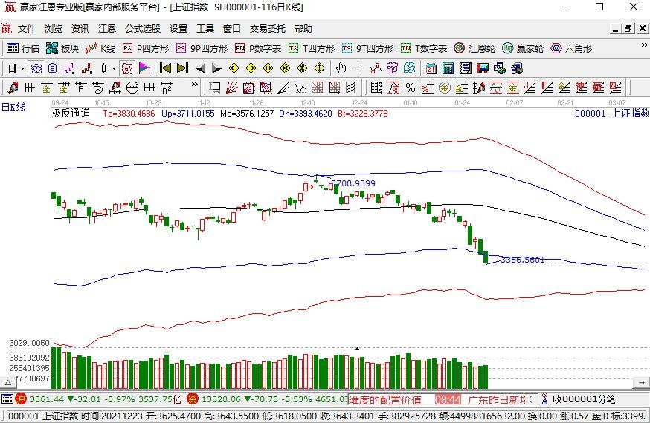Click the % percentage tool icon
This screenshot has height=423, width=650.
(411, 88)
